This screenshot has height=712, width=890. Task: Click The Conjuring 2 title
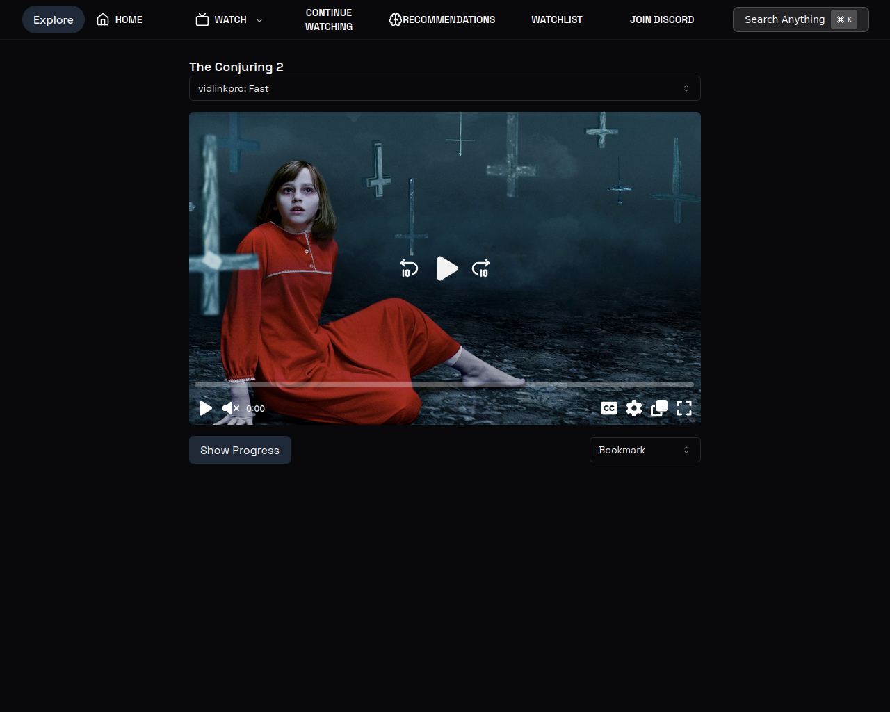(236, 67)
